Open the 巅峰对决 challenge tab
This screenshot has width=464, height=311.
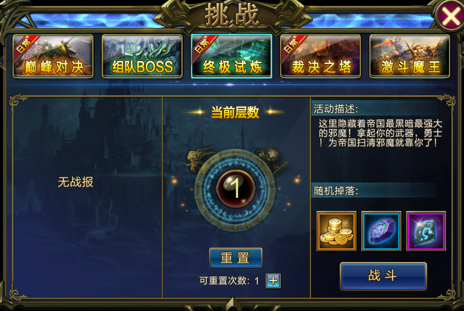coord(53,56)
